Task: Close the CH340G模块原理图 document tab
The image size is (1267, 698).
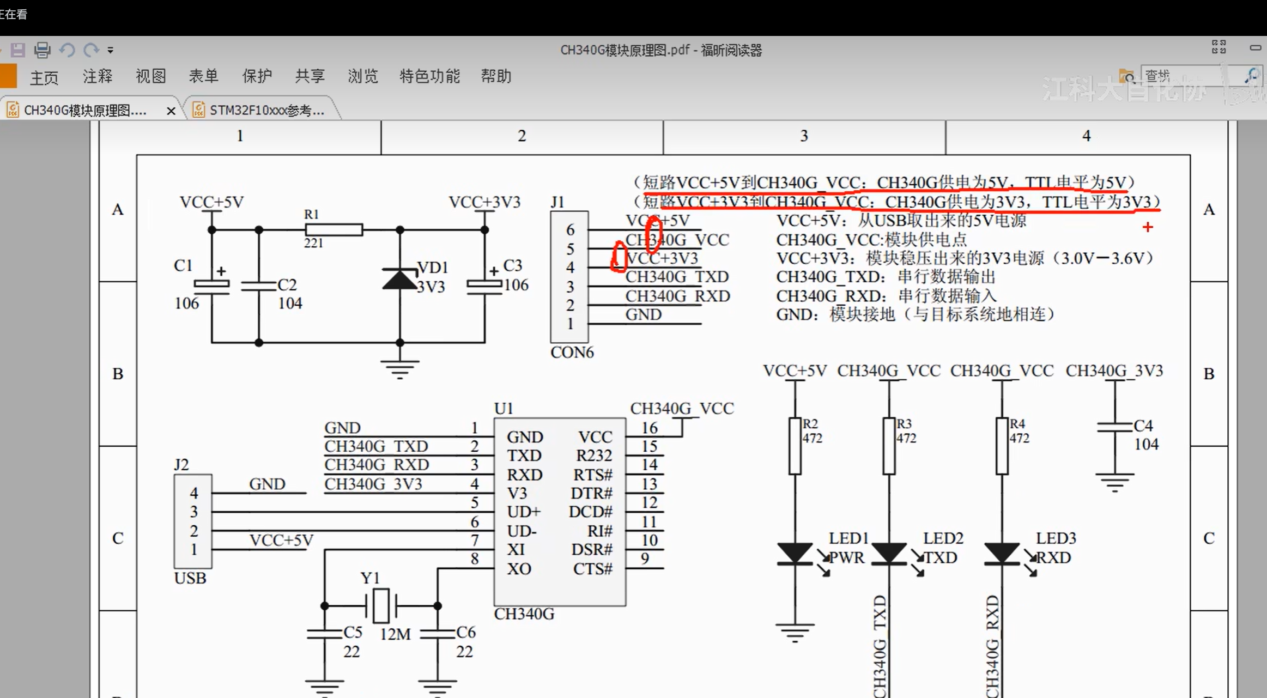Action: 171,111
